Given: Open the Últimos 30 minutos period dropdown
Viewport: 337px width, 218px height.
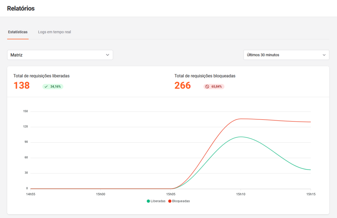Looking at the screenshot, I should click(x=286, y=55).
